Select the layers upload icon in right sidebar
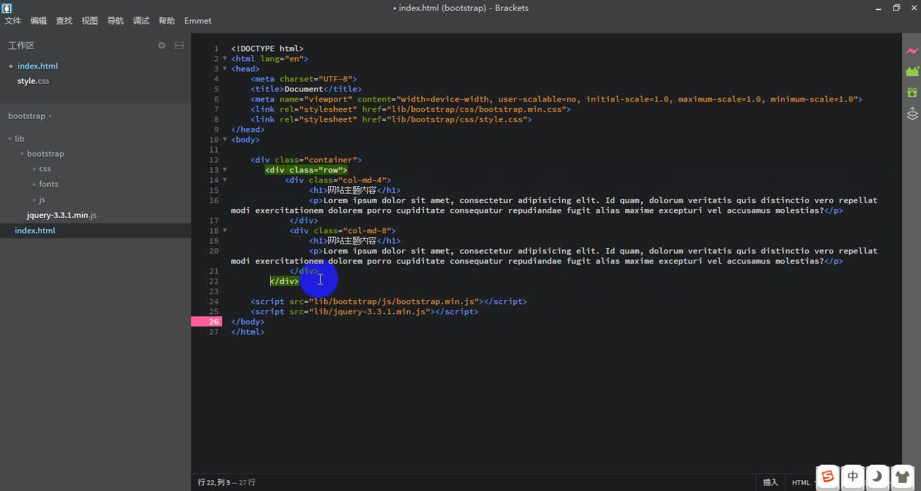Screen dimensions: 921x491 912,113
